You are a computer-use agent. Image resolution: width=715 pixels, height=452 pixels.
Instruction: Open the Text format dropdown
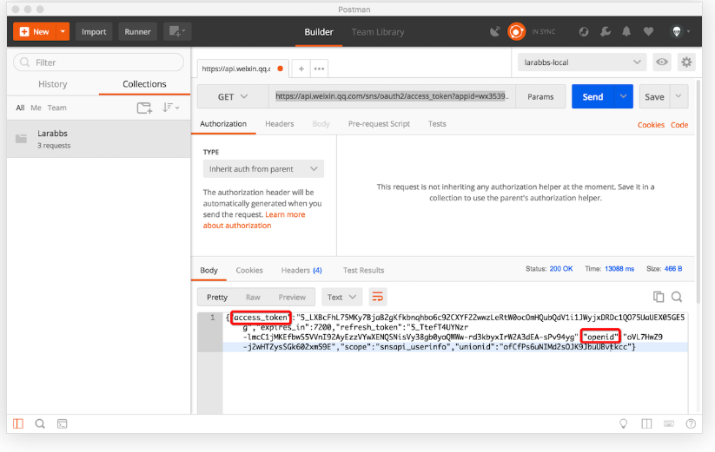point(342,298)
